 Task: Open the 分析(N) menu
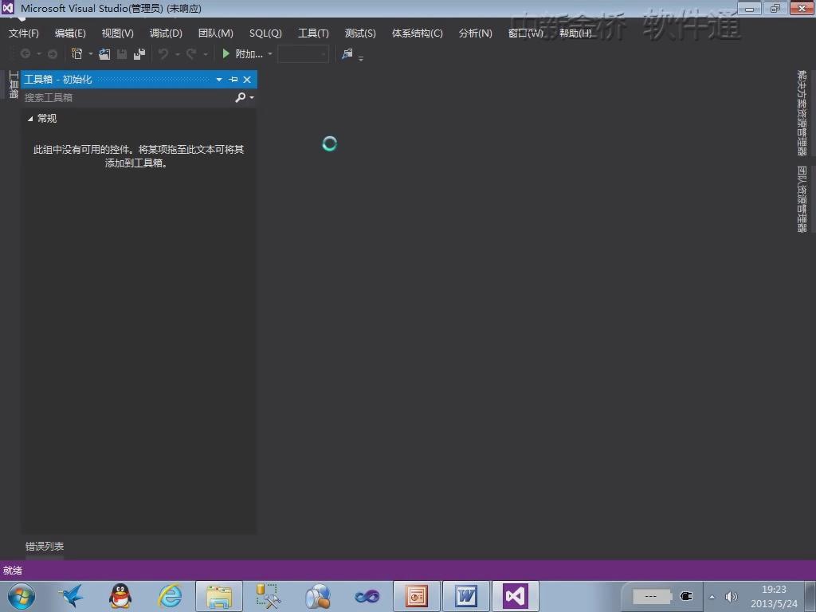click(475, 33)
